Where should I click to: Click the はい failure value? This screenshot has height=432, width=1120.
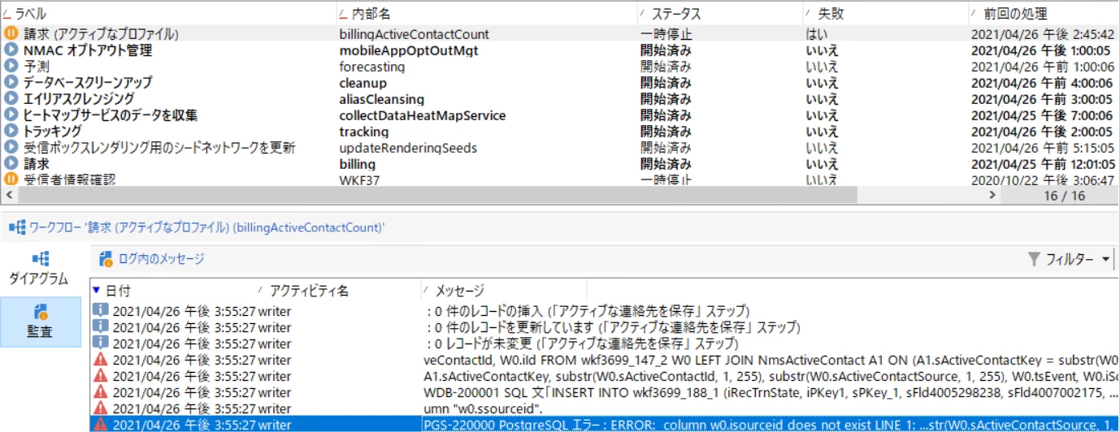[x=817, y=33]
